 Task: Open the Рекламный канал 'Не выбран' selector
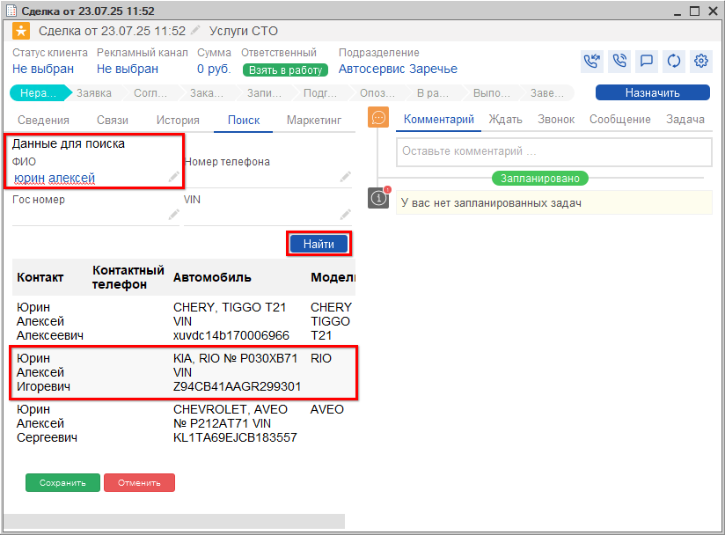coord(128,69)
